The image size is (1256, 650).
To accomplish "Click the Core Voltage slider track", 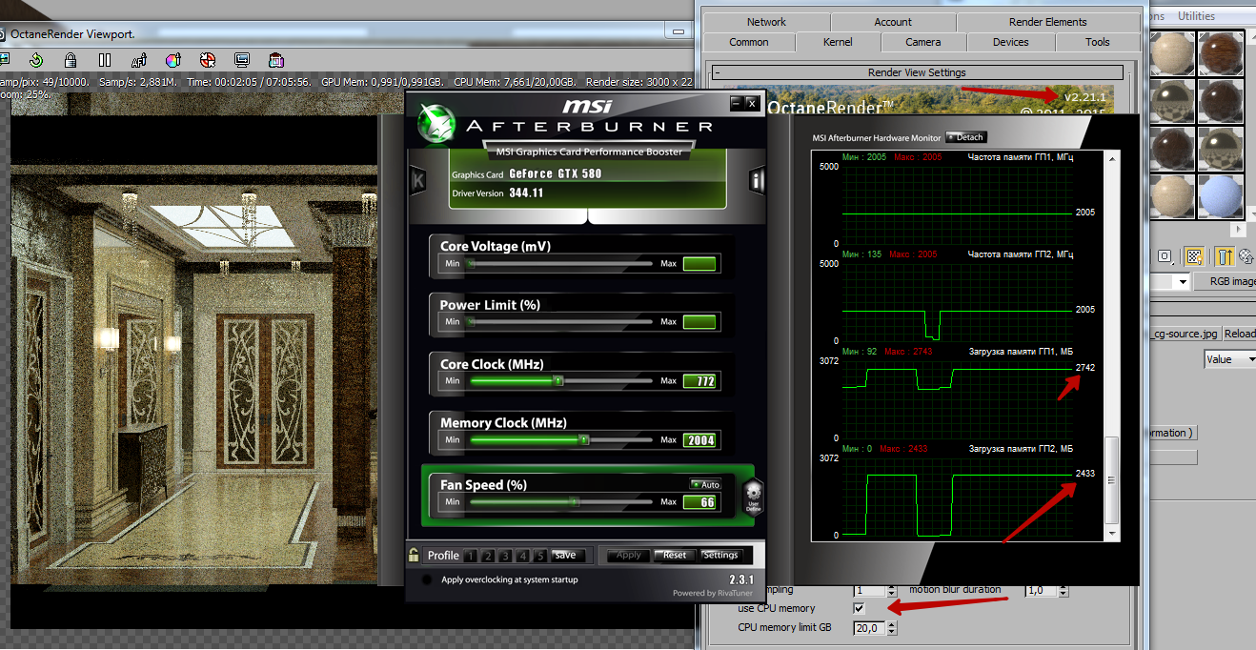I will pos(560,263).
